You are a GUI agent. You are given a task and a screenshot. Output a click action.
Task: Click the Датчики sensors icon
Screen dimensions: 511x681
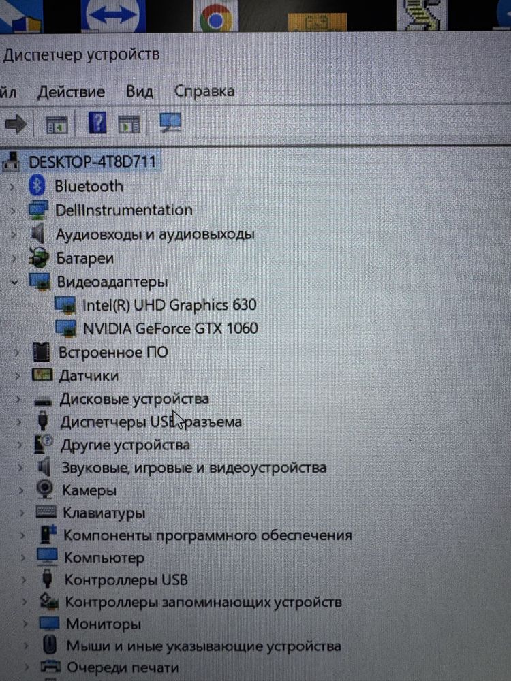click(x=42, y=375)
